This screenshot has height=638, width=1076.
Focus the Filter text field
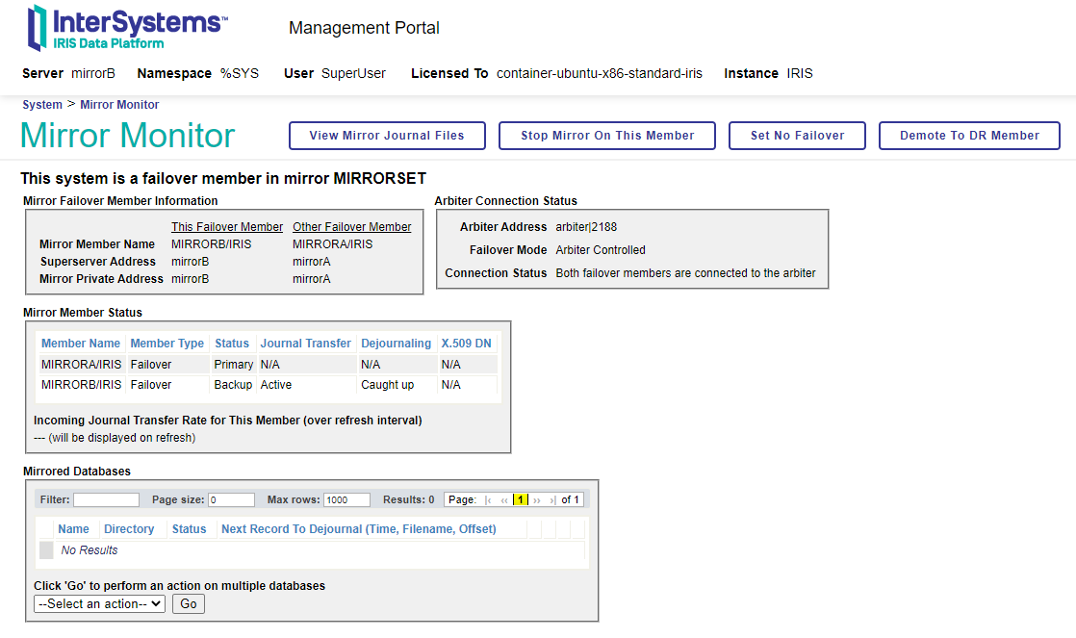click(x=106, y=500)
